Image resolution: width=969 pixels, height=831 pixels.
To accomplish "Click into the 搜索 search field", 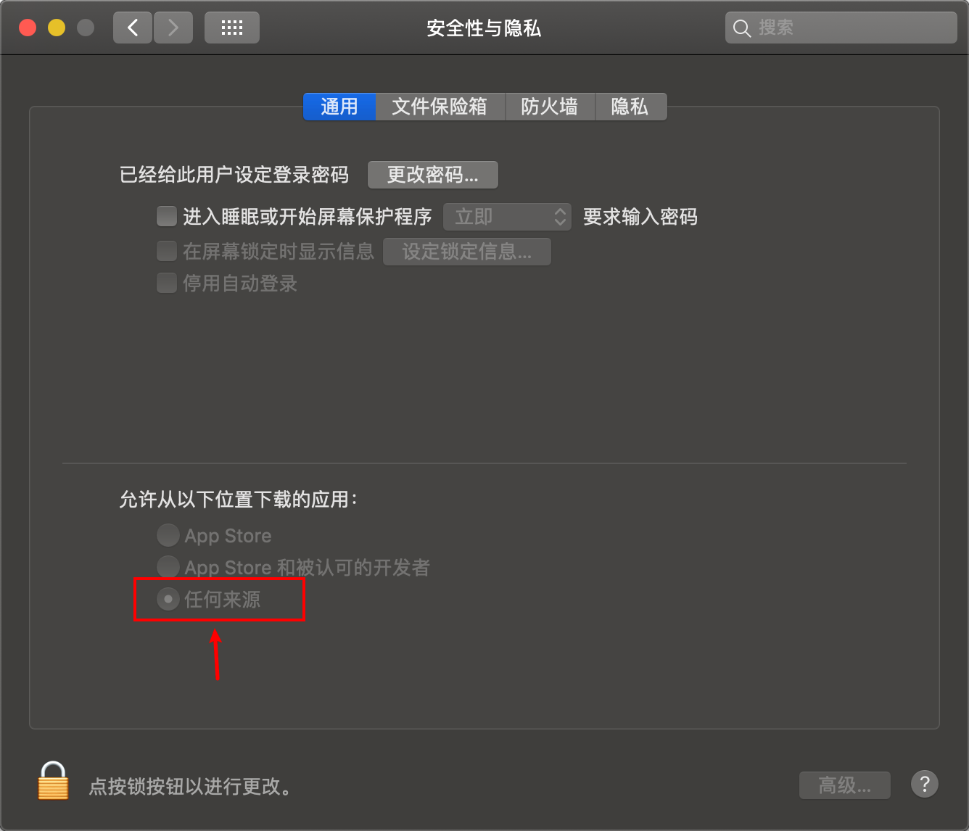I will [x=841, y=28].
